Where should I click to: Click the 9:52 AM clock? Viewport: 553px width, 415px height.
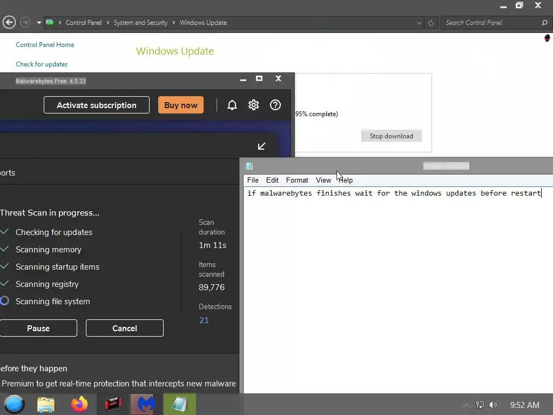click(x=524, y=405)
